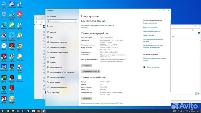Screen dimensions: 201x113
Task: Click the forward arrow in the browser window
Action: pos(41,22)
